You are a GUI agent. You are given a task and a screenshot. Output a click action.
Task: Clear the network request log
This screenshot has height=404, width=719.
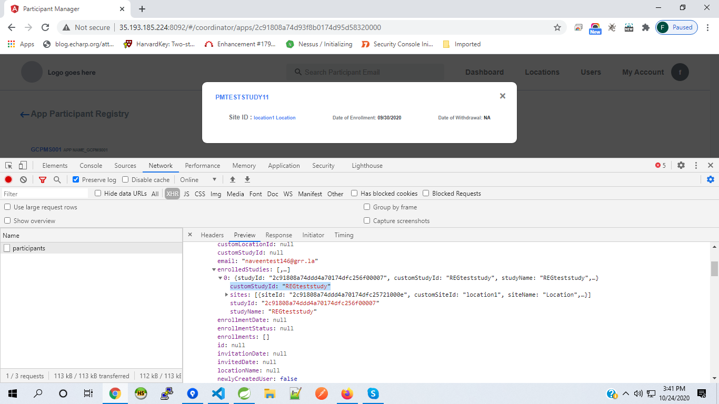tap(23, 179)
